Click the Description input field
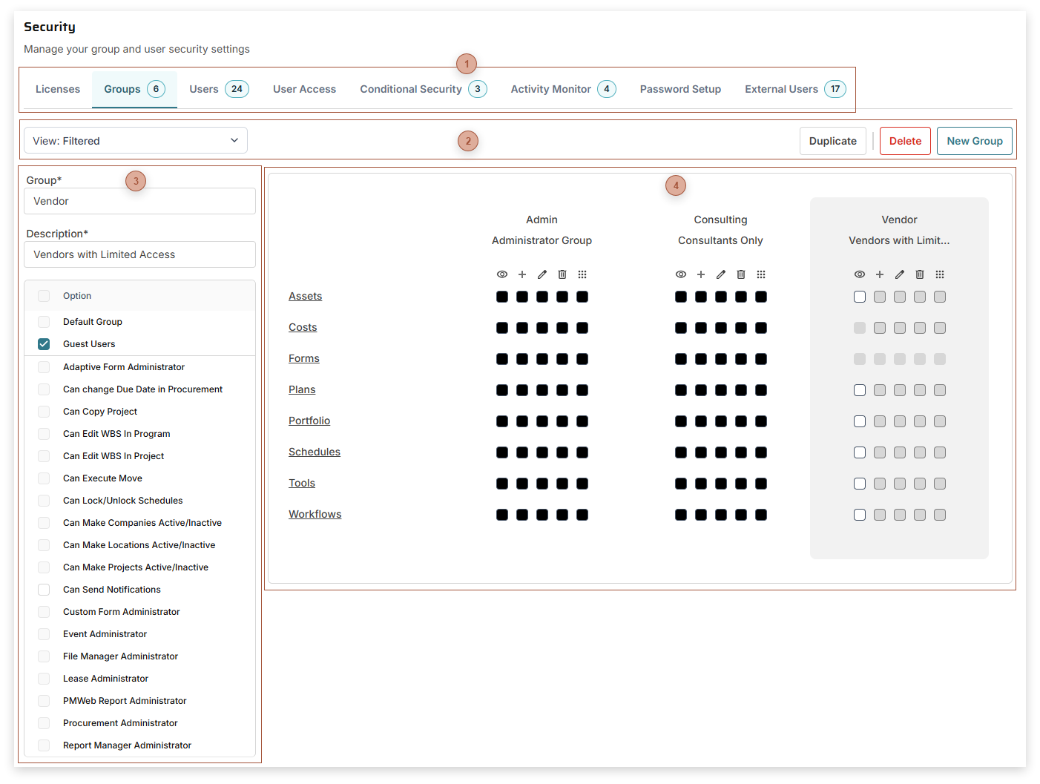This screenshot has height=784, width=1040. pyautogui.click(x=139, y=254)
